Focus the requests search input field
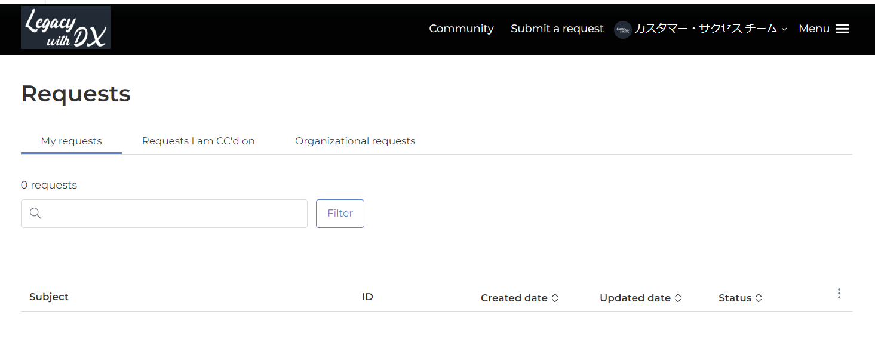 [x=164, y=214]
